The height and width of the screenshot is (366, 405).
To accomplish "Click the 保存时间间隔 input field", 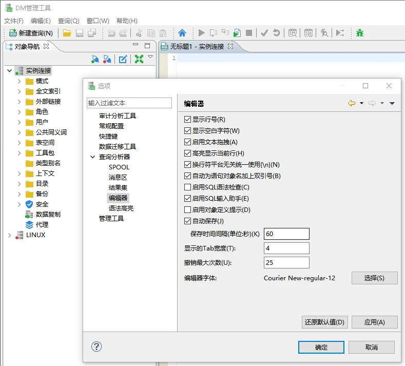I will pos(286,234).
